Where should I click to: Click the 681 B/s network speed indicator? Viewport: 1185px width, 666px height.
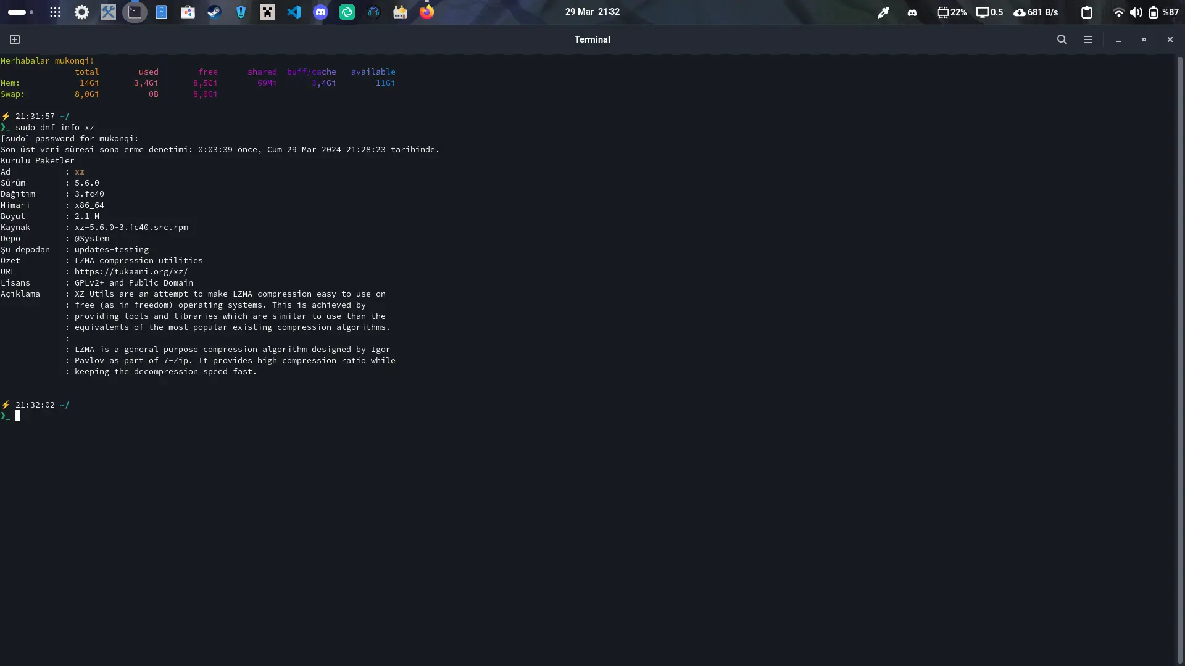1036,12
